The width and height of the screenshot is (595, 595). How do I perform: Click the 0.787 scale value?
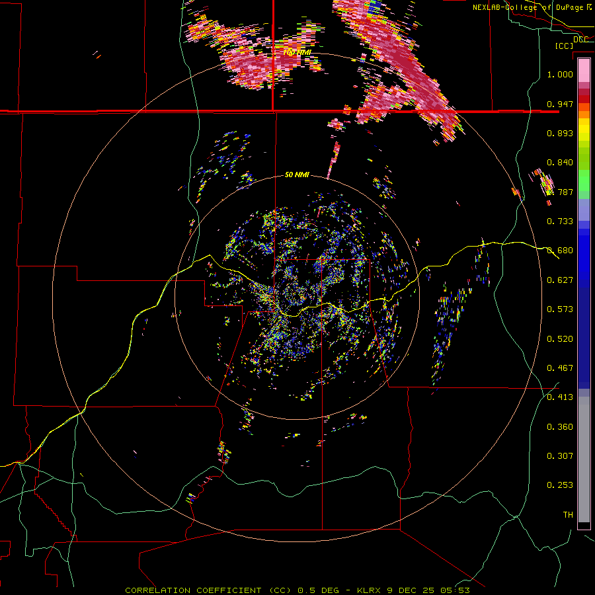(560, 192)
